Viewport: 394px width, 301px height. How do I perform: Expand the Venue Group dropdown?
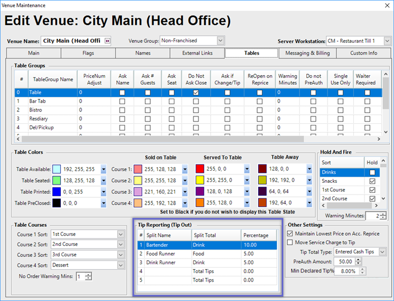pos(220,41)
